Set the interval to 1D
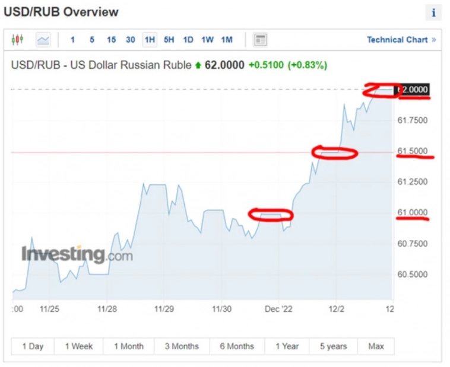 point(188,40)
